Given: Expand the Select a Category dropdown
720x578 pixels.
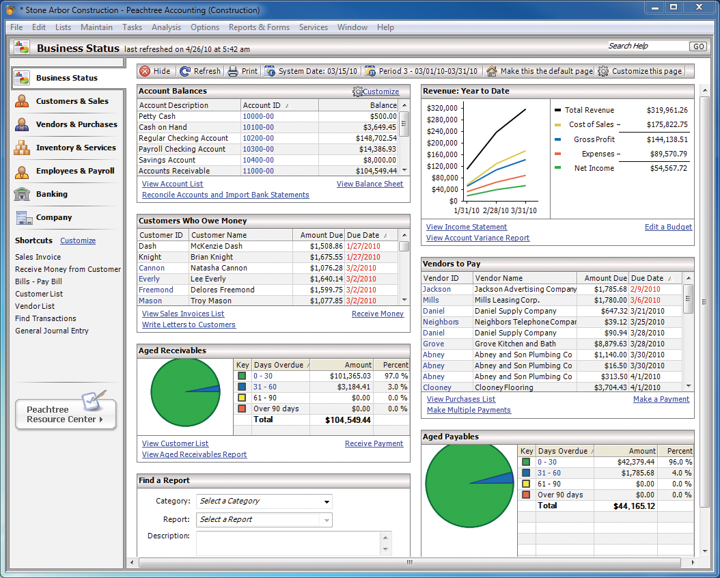Looking at the screenshot, I should [326, 501].
